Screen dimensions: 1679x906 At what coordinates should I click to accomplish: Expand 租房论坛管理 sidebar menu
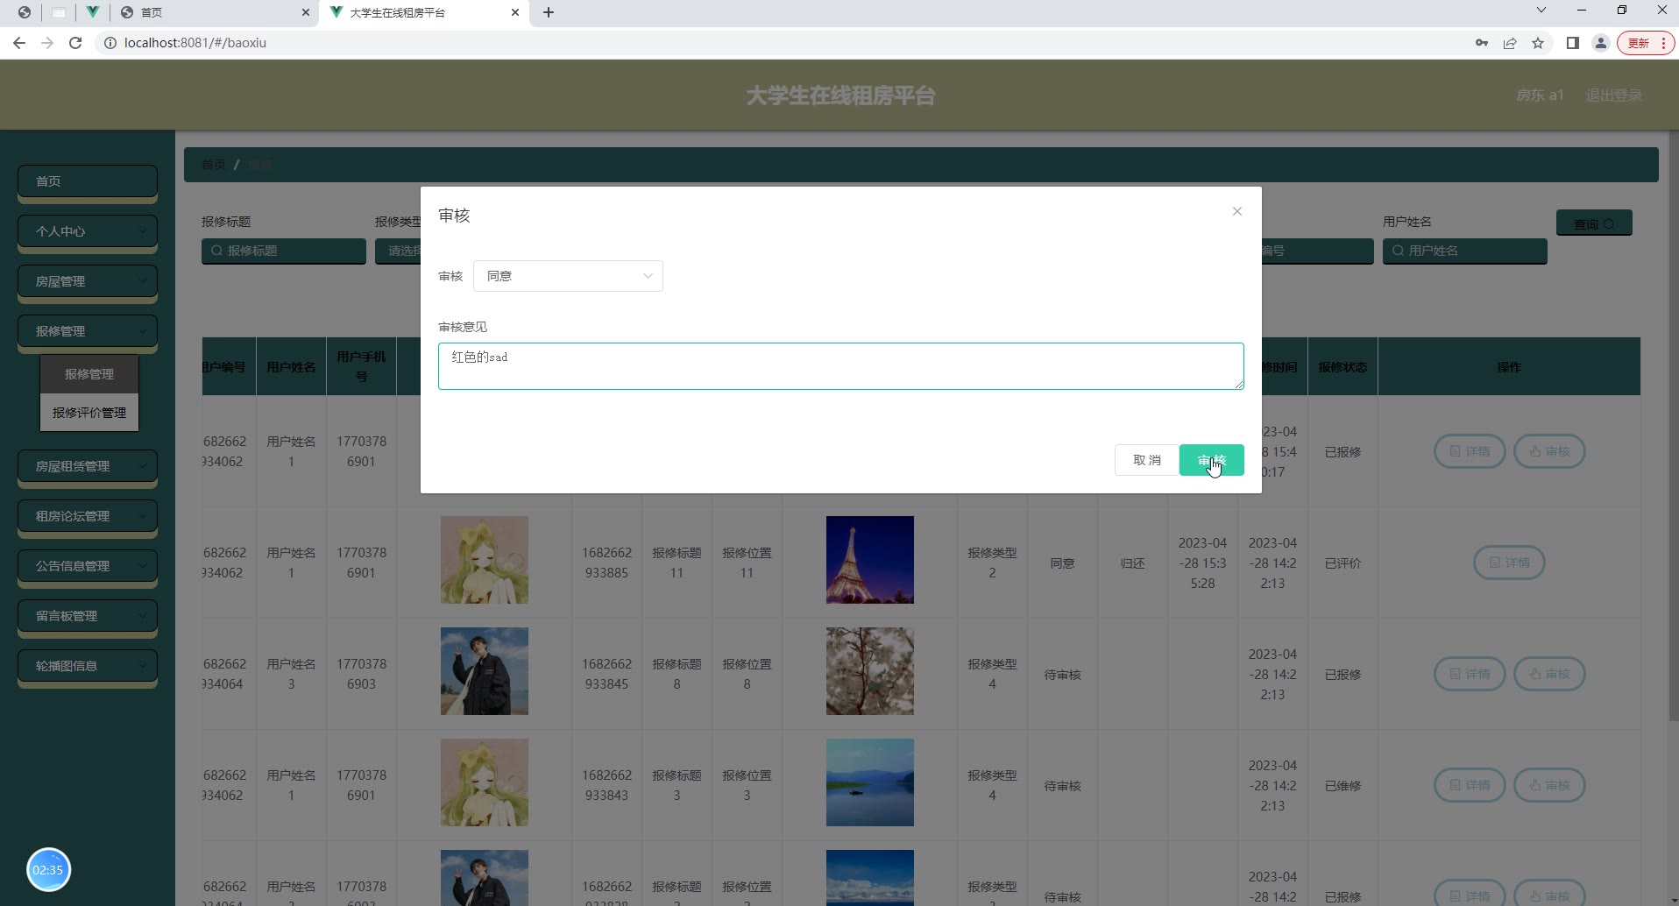coord(88,516)
